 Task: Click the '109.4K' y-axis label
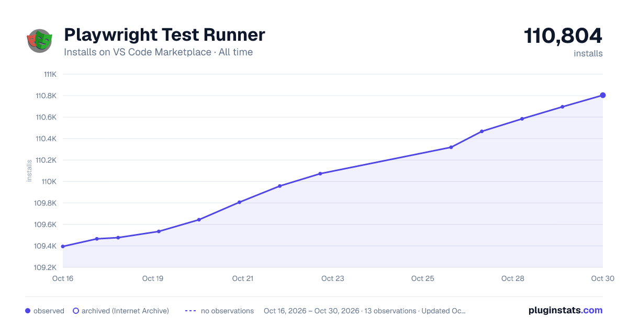click(x=46, y=246)
